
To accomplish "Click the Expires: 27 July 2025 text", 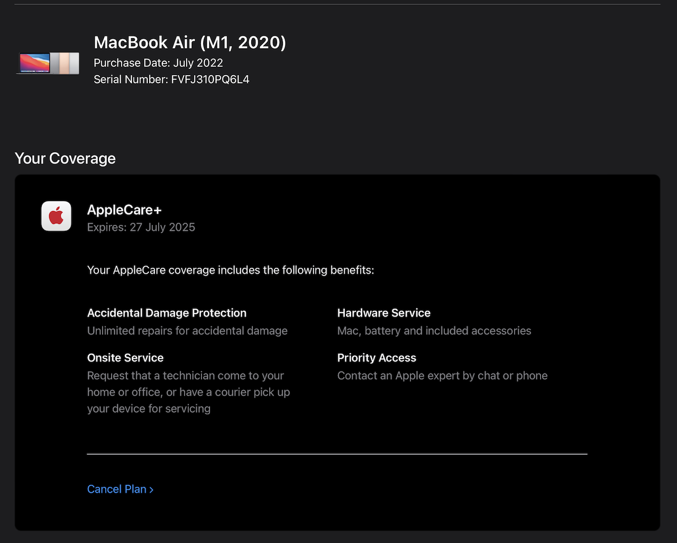I will [x=141, y=227].
